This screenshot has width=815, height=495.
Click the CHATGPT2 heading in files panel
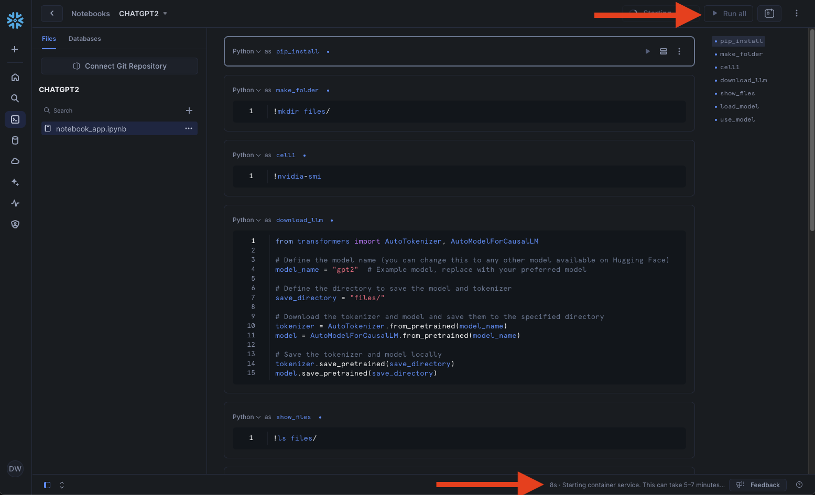[59, 90]
